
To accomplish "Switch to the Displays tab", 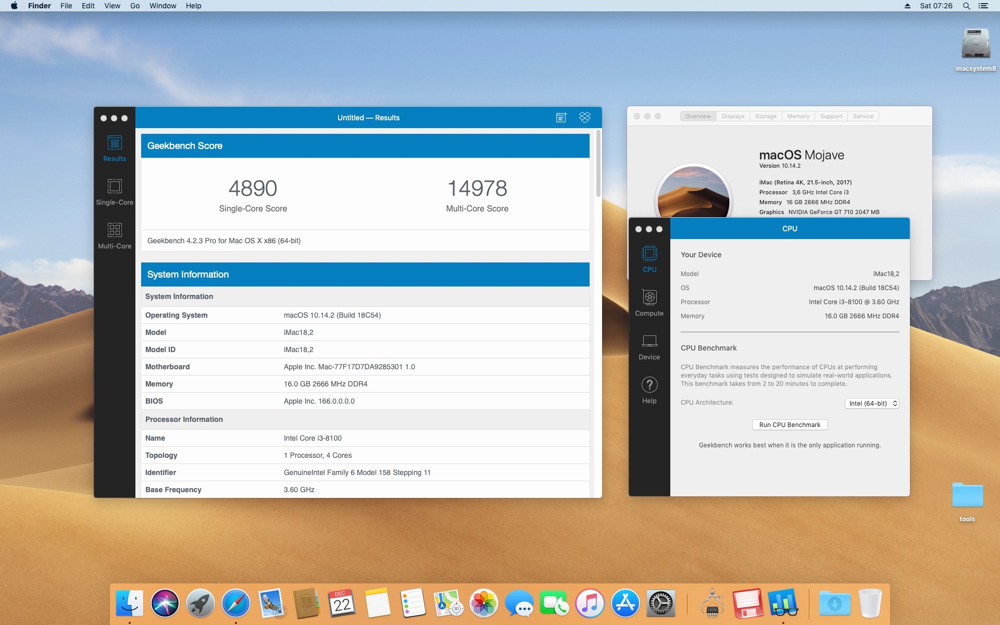I will (x=733, y=116).
